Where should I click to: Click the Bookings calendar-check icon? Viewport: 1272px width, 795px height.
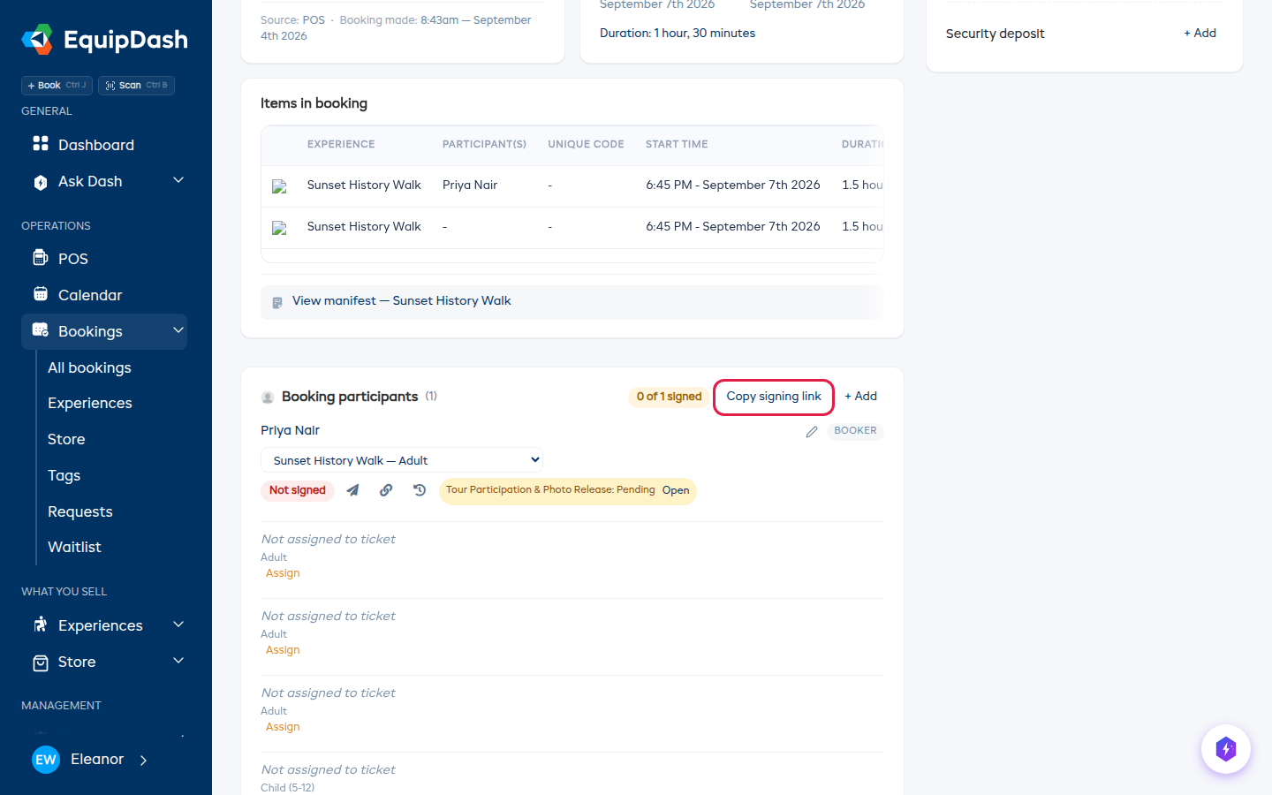click(x=41, y=330)
